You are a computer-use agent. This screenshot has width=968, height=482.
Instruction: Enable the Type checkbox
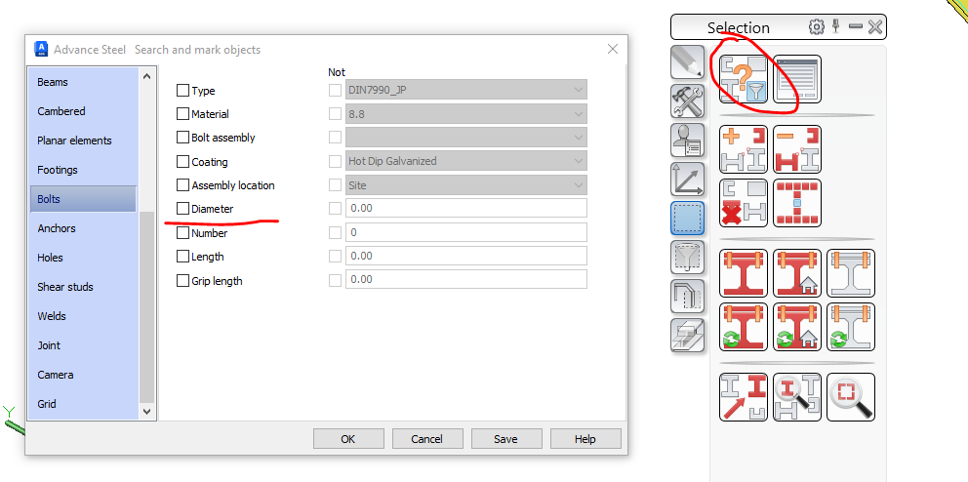(182, 91)
